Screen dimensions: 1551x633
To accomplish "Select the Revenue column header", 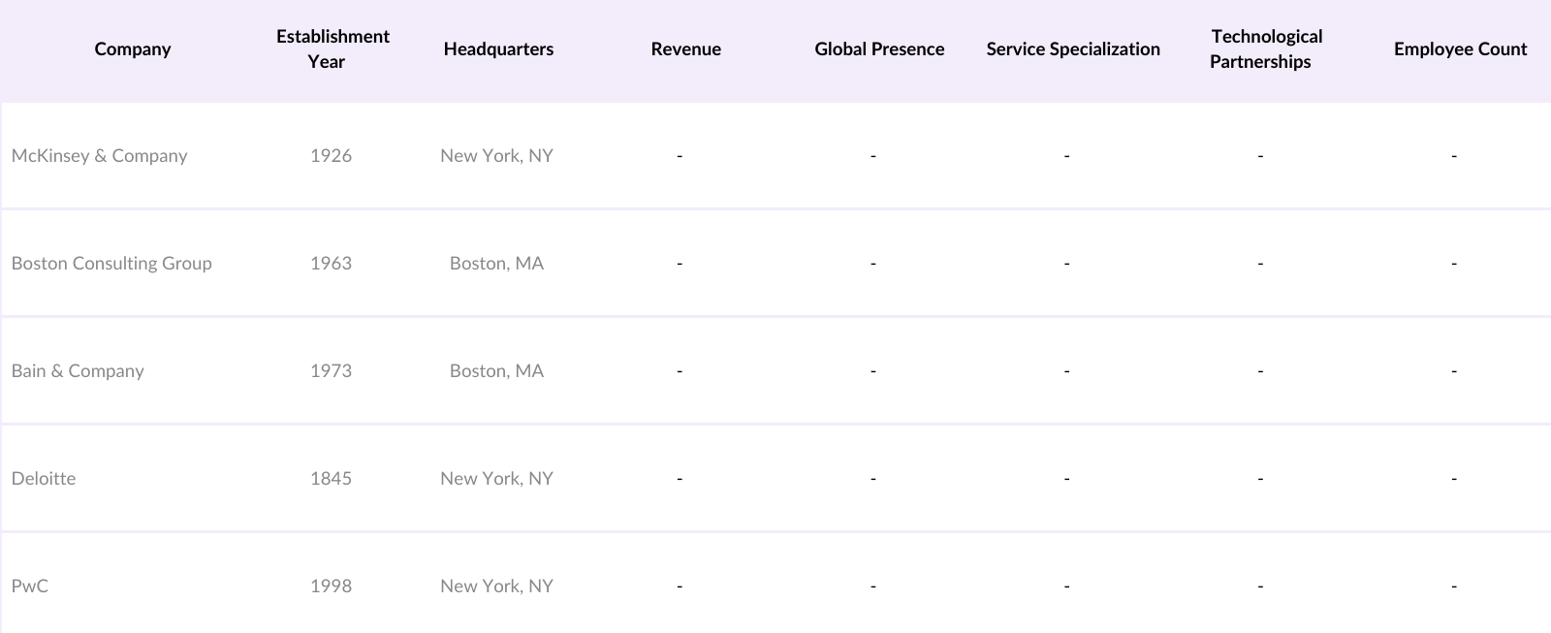I will click(x=685, y=49).
